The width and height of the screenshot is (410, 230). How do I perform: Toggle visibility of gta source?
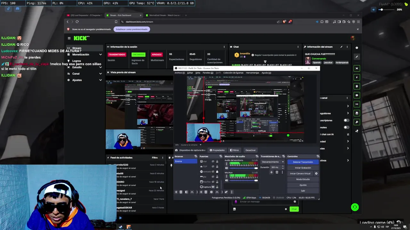pos(213,177)
